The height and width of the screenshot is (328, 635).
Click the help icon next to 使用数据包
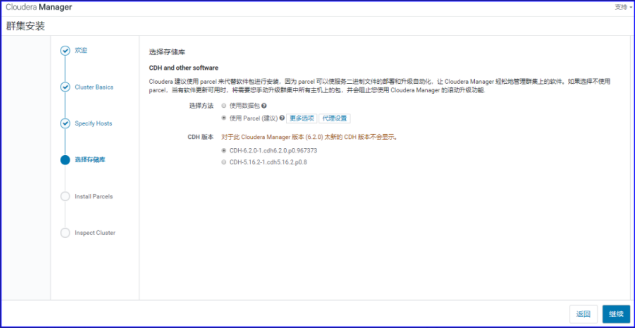264,106
